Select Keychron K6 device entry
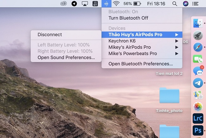The height and width of the screenshot is (138, 206). pyautogui.click(x=142, y=41)
